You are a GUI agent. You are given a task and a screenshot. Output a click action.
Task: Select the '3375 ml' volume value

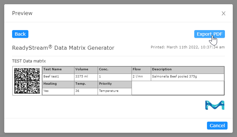86,77
